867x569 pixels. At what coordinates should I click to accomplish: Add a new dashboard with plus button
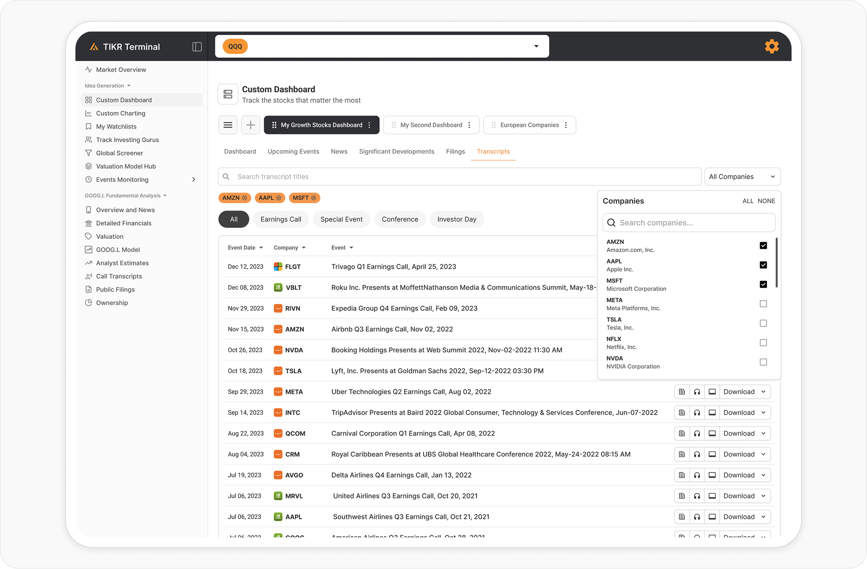tap(251, 125)
